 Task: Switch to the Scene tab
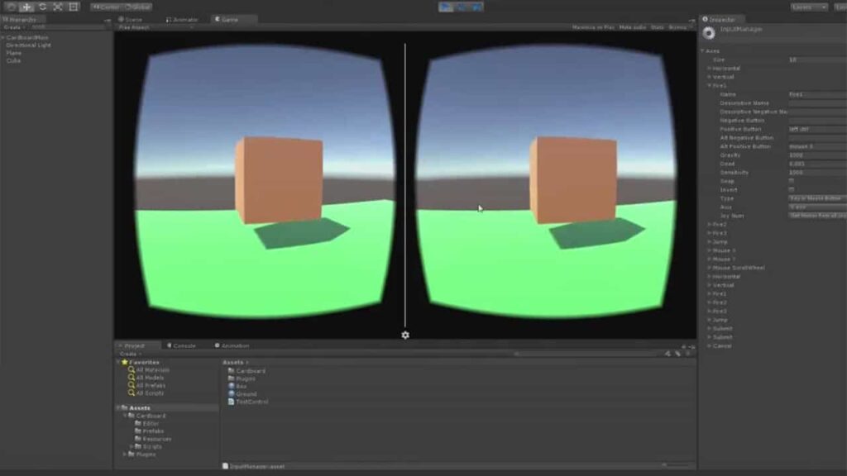click(x=130, y=20)
